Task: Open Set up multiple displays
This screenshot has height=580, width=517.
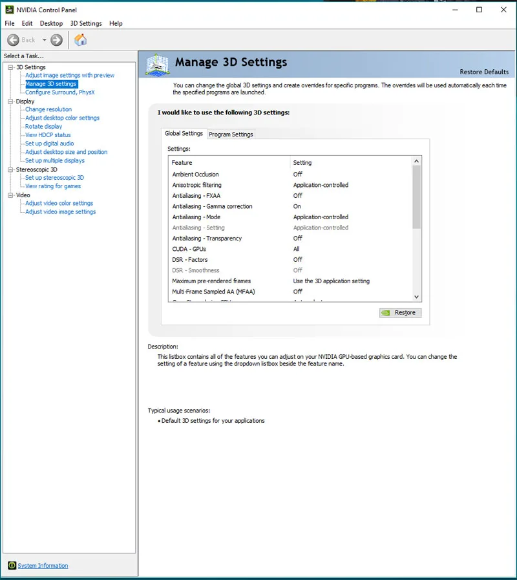Action: pos(55,160)
